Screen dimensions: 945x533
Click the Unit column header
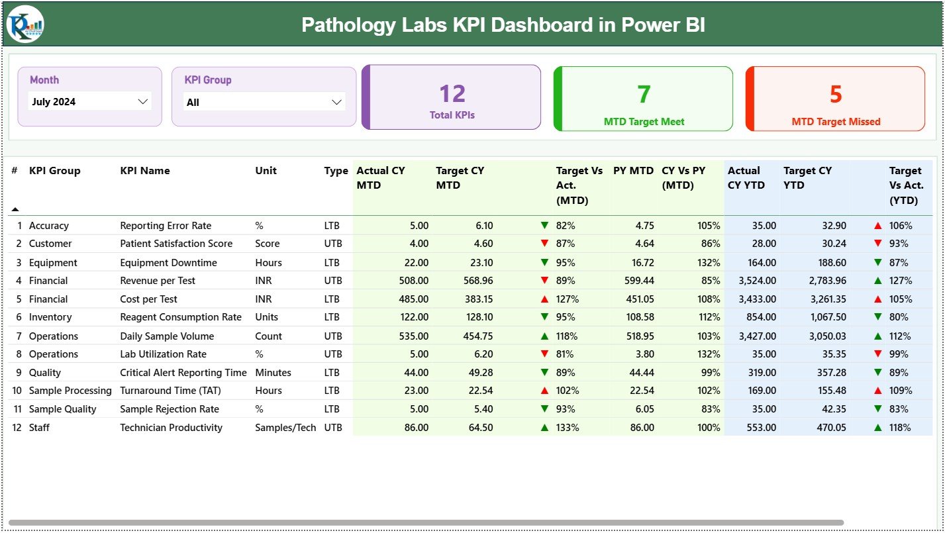(x=266, y=171)
